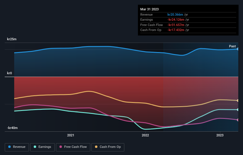Click the kr0 y-axis label
Image resolution: width=243 pixels, height=155 pixels.
click(x=9, y=73)
